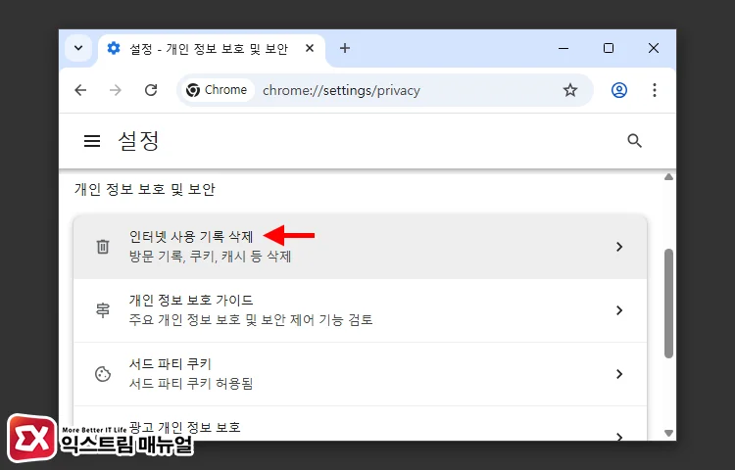Open 서드 파티 쿠키 settings

click(x=360, y=374)
